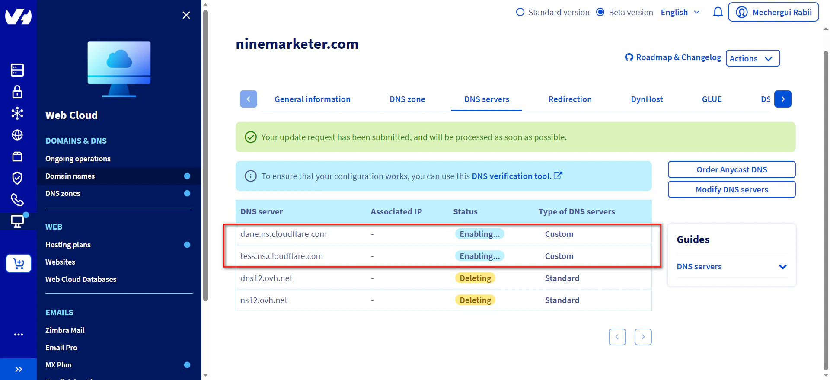Open the Actions dropdown
Viewport: 830px width, 380px height.
coord(753,58)
